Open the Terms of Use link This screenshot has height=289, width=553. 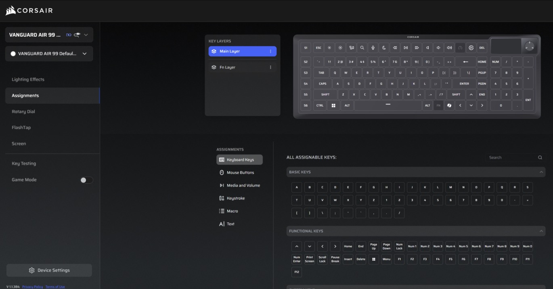tap(55, 287)
